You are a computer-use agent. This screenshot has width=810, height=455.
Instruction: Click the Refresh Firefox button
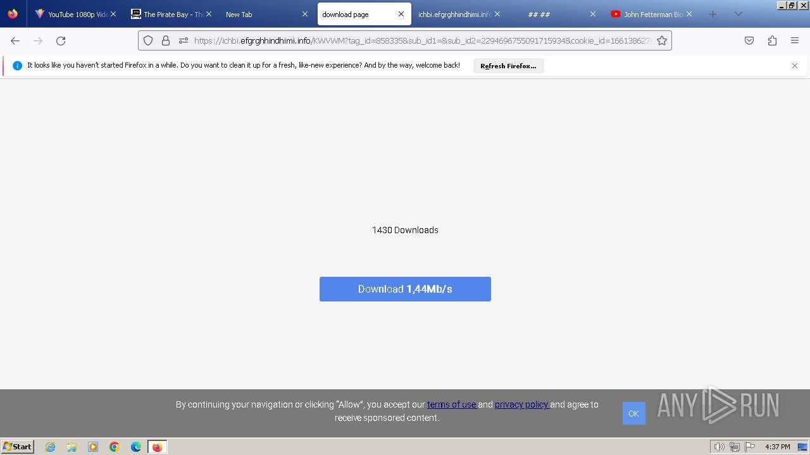click(x=508, y=66)
